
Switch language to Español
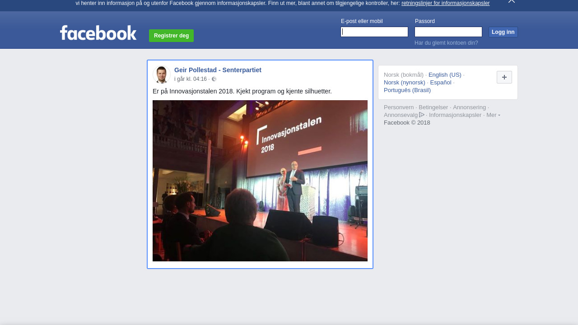click(x=441, y=83)
